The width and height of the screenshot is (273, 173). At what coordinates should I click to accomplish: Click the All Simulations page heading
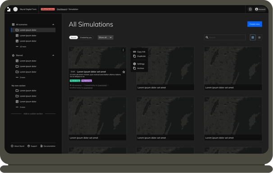click(x=91, y=24)
